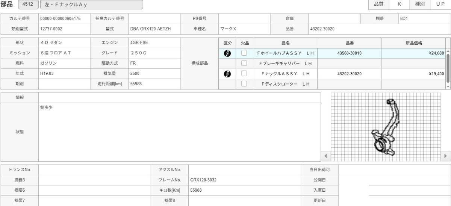
Task: Click the empty PS番号 field
Action: pyautogui.click(x=244, y=18)
